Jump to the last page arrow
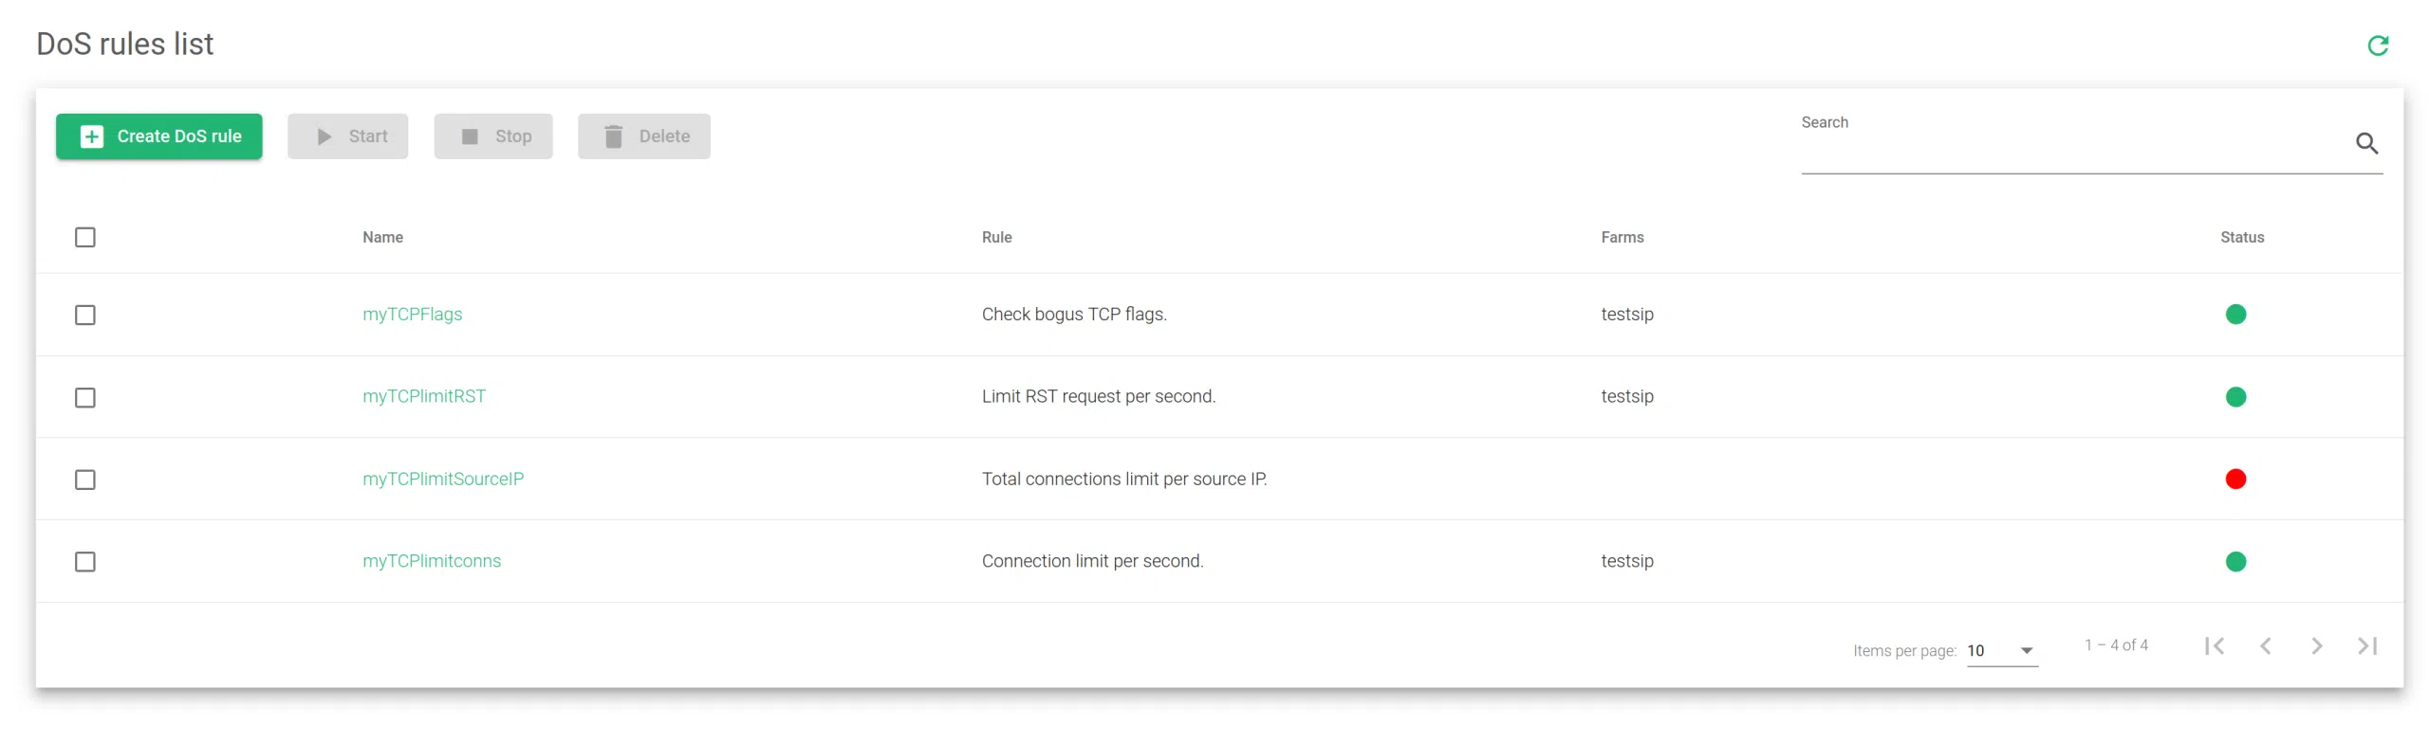Screen dimensions: 2429x743 [2367, 646]
